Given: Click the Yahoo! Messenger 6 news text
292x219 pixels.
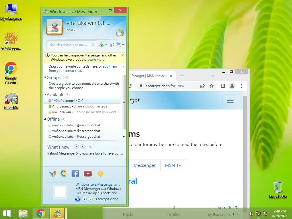Looking at the screenshot, I should point(85,153).
